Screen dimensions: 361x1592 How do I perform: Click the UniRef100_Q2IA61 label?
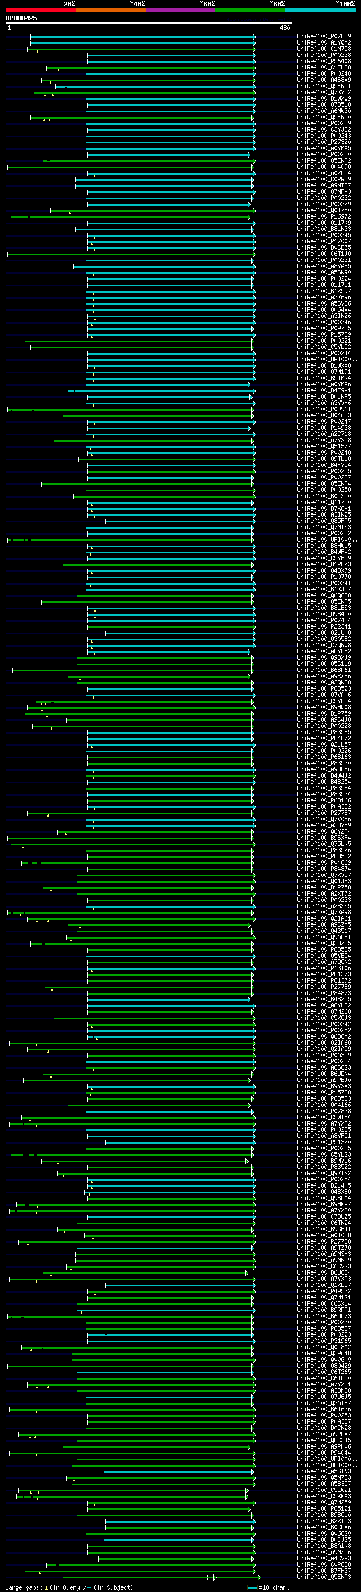click(x=323, y=918)
